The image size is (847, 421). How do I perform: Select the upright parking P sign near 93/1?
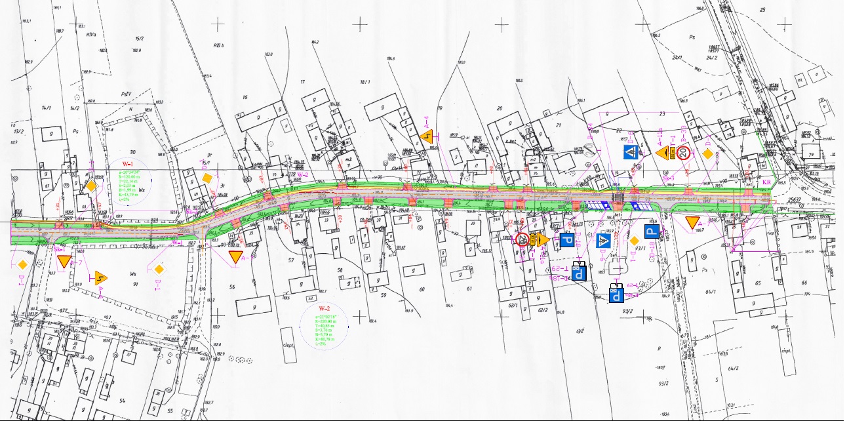[652, 231]
